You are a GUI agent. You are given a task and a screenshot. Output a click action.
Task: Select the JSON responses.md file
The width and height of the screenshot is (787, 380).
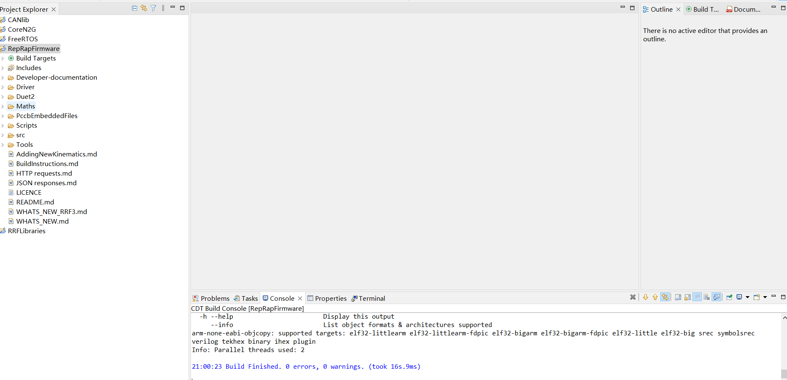[x=46, y=183]
